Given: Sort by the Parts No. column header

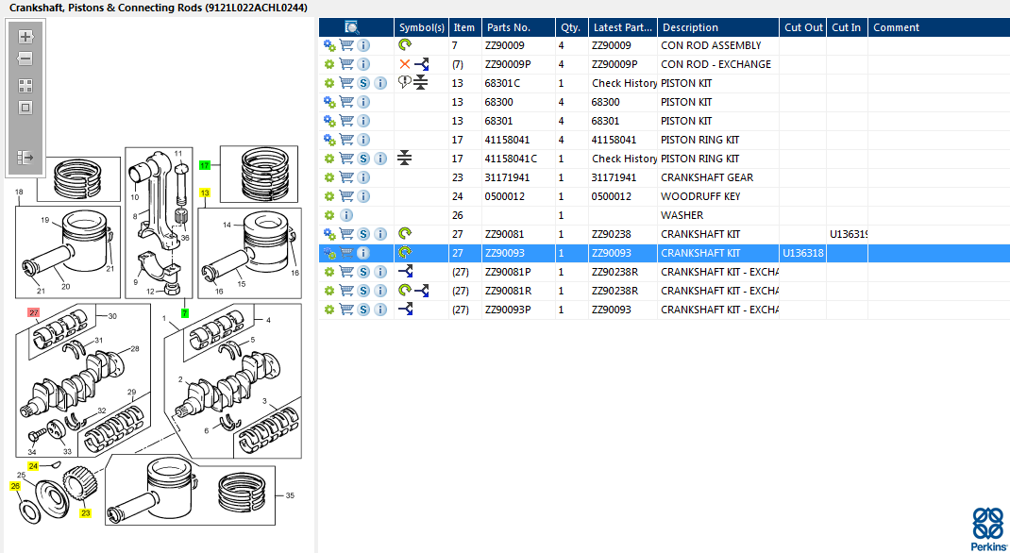Looking at the screenshot, I should 508,27.
